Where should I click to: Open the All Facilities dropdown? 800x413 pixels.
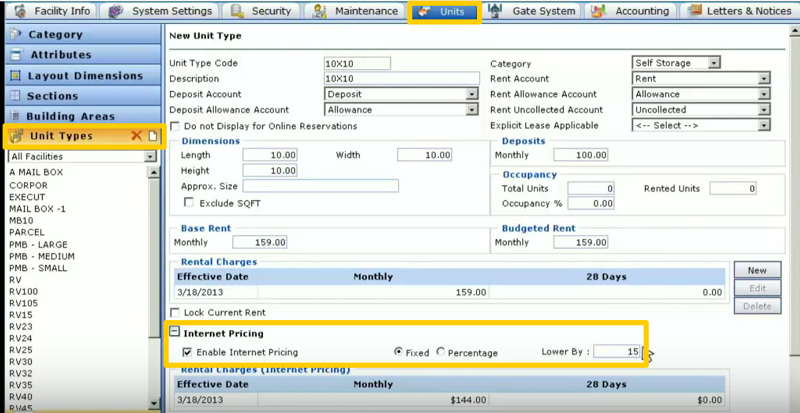[x=151, y=156]
